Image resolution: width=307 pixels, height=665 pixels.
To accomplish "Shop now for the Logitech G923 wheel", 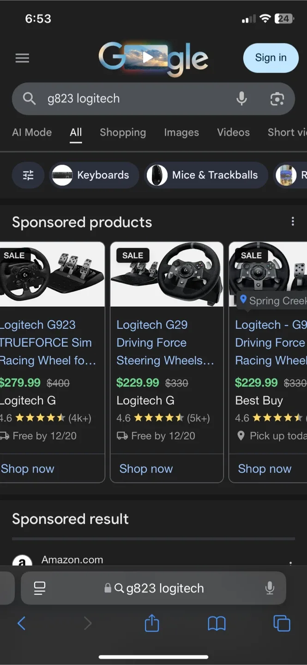I will [x=27, y=468].
